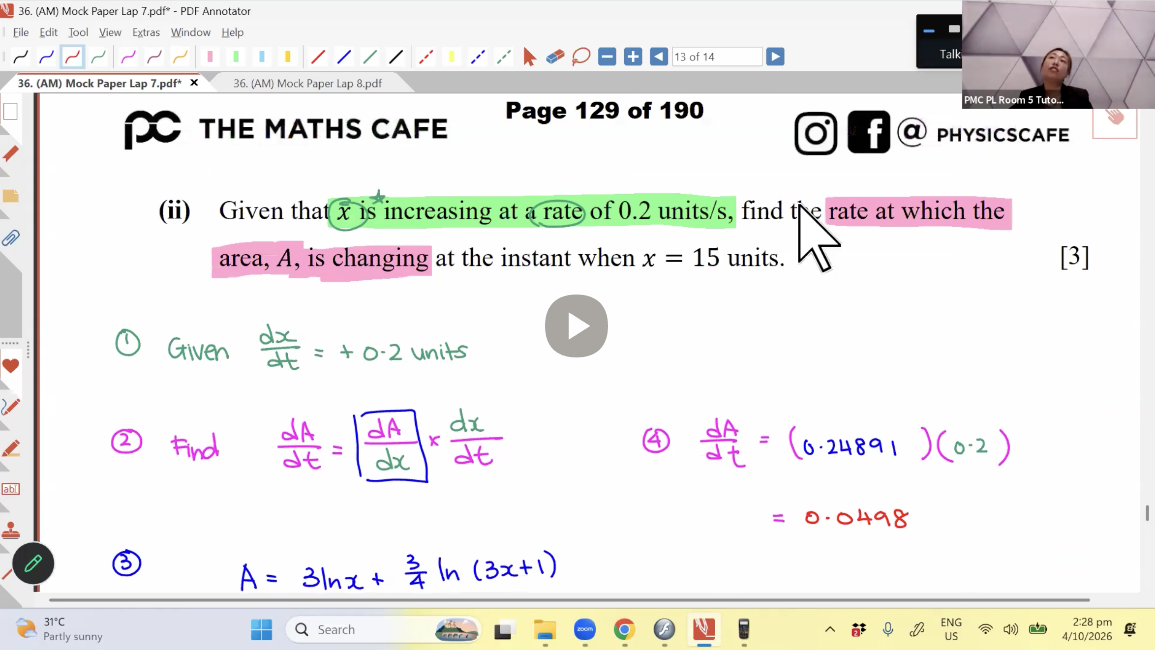Activate the lasso selection tool
Image resolution: width=1155 pixels, height=650 pixels.
click(581, 57)
